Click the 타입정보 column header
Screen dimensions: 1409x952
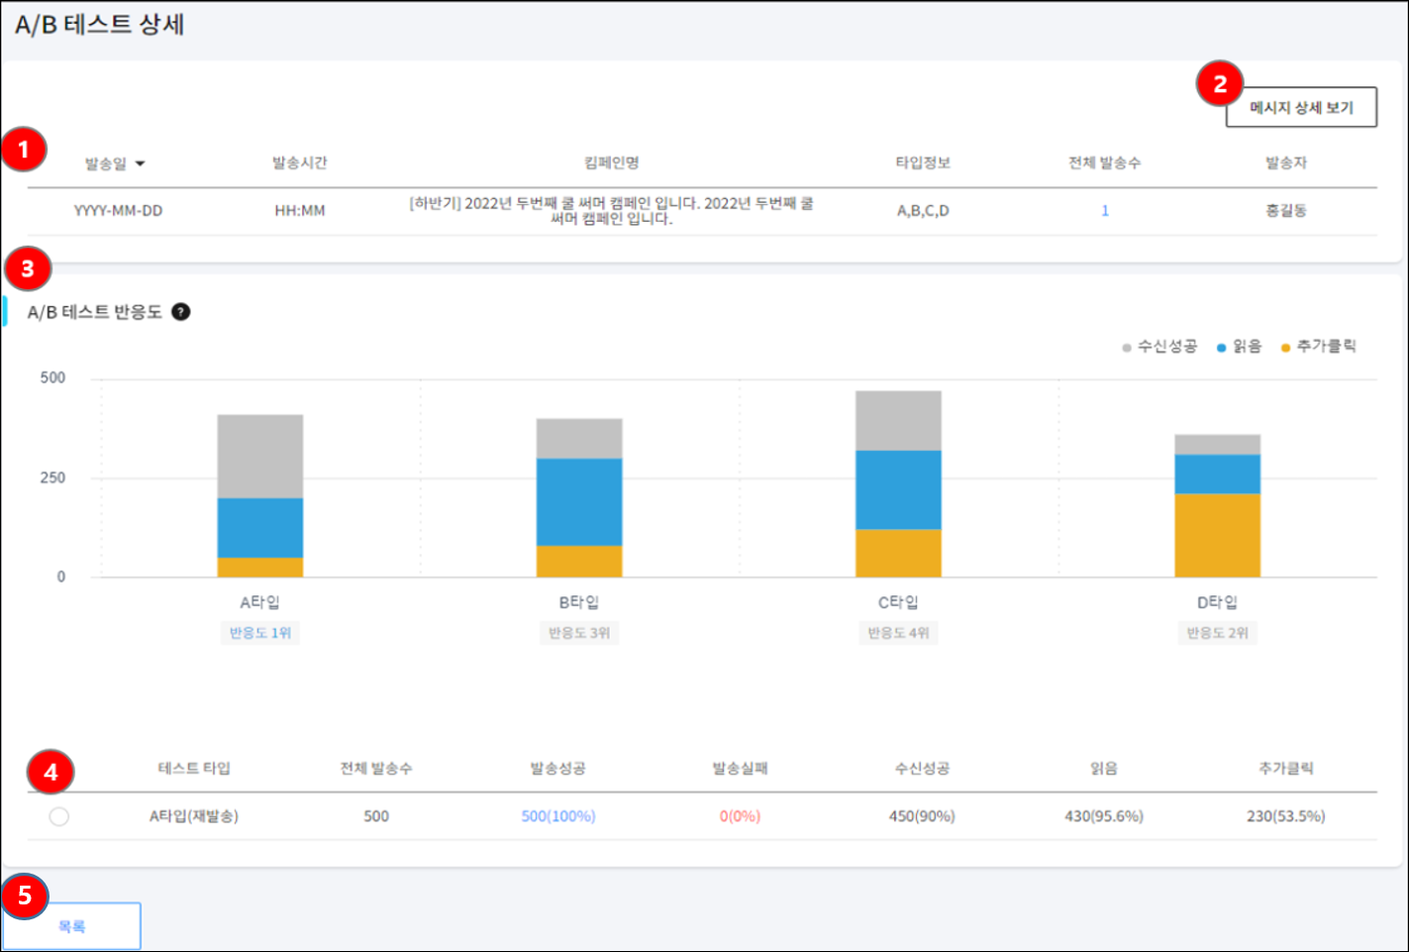point(923,162)
